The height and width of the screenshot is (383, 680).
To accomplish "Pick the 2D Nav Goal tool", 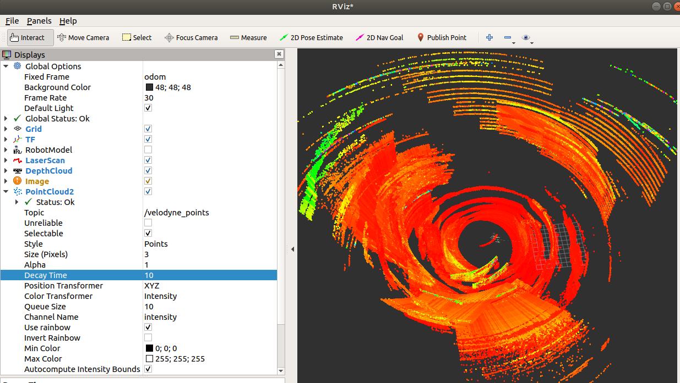I will [x=379, y=37].
